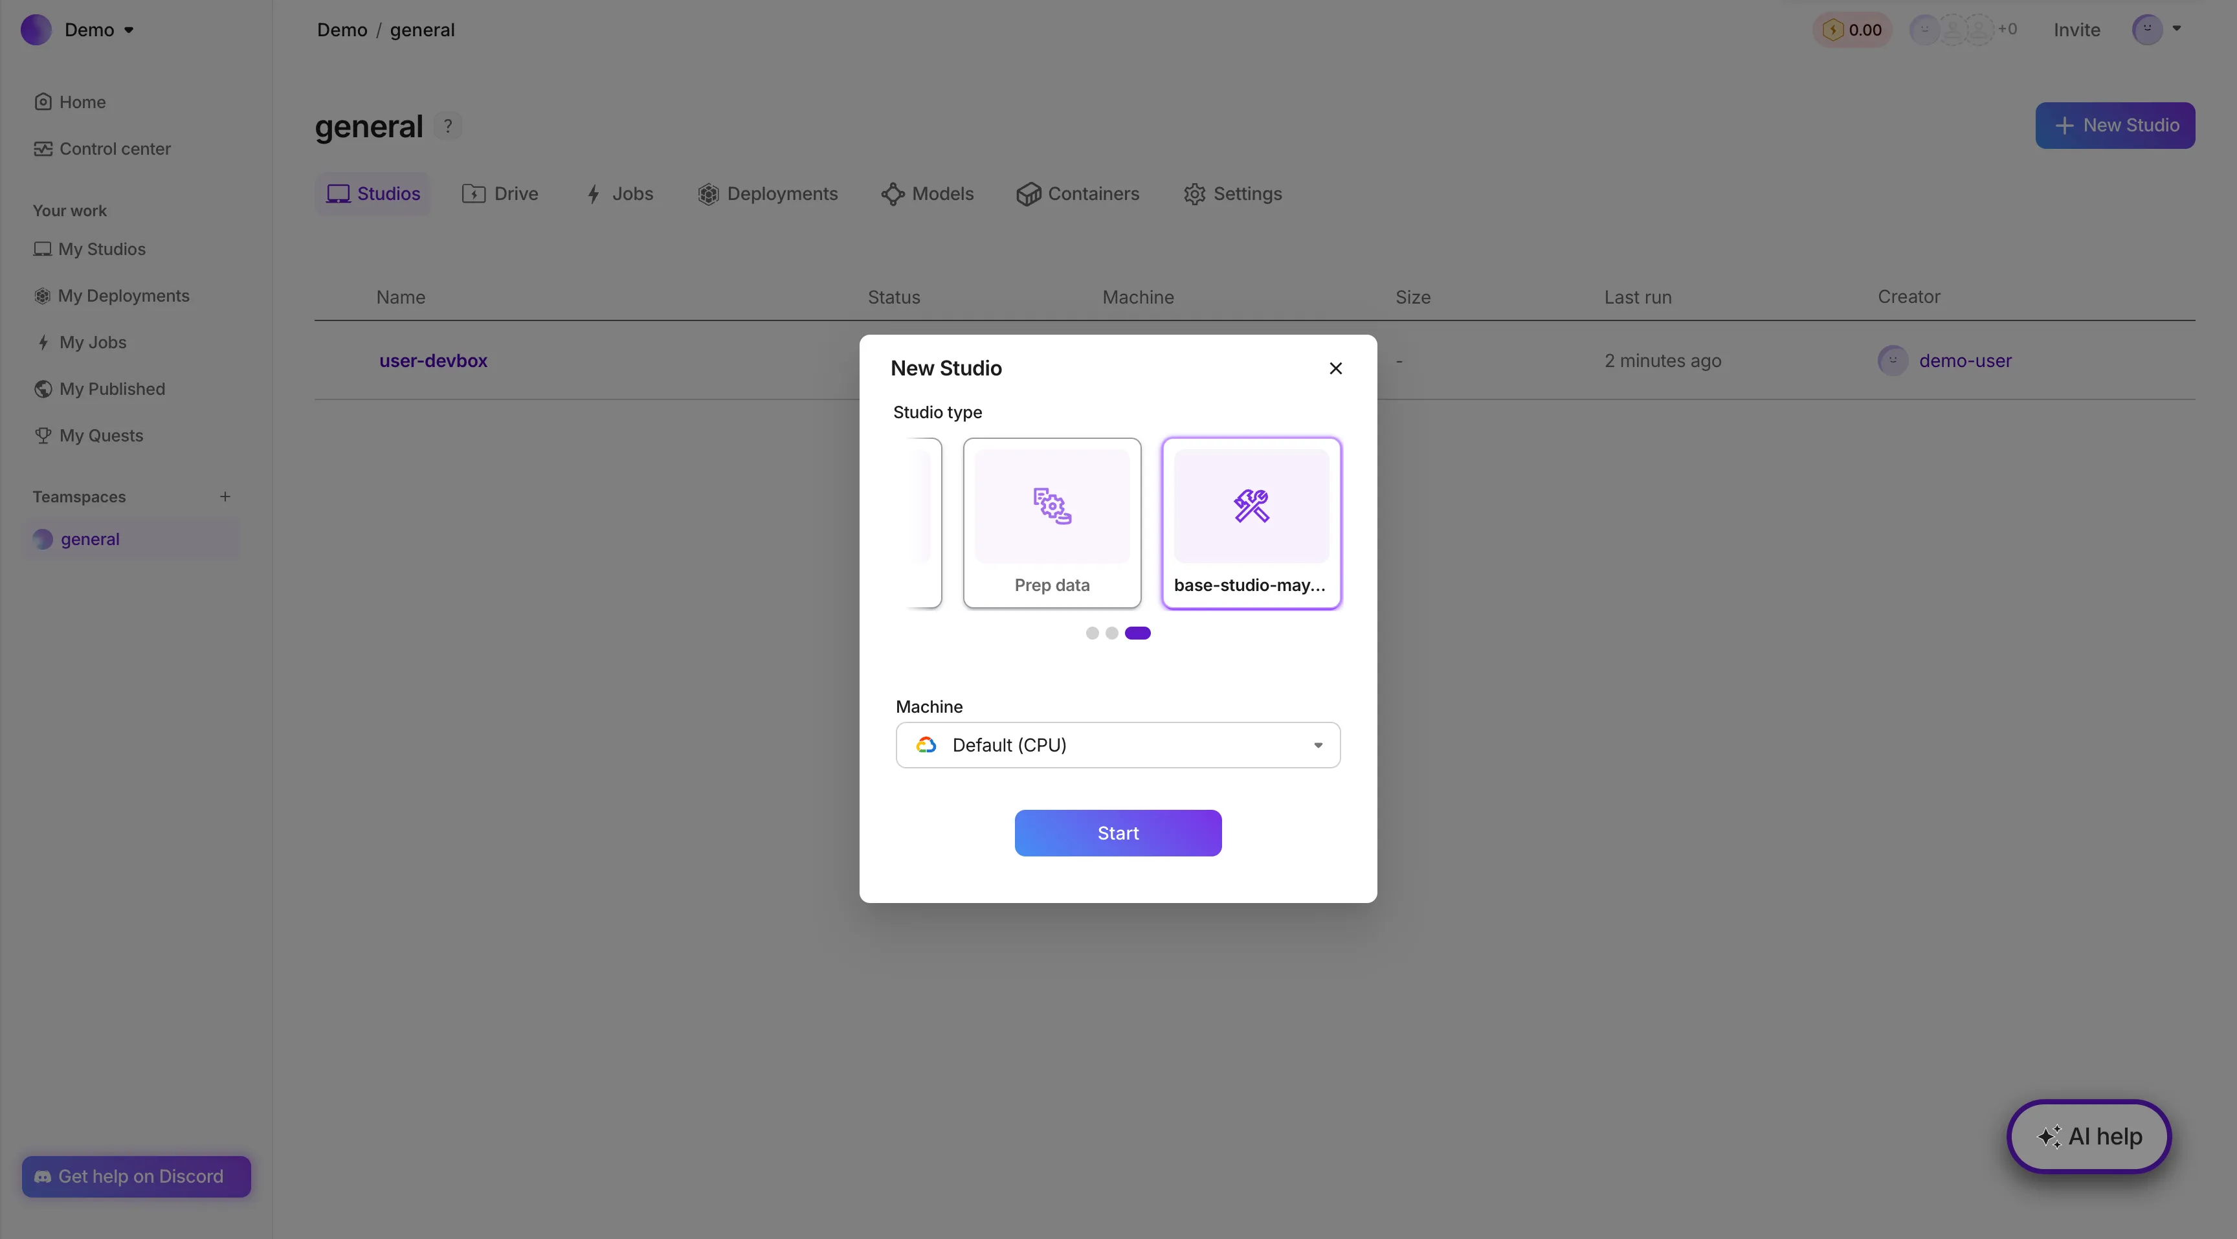The image size is (2237, 1239).
Task: Click the My Jobs lightning icon
Action: [x=43, y=343]
